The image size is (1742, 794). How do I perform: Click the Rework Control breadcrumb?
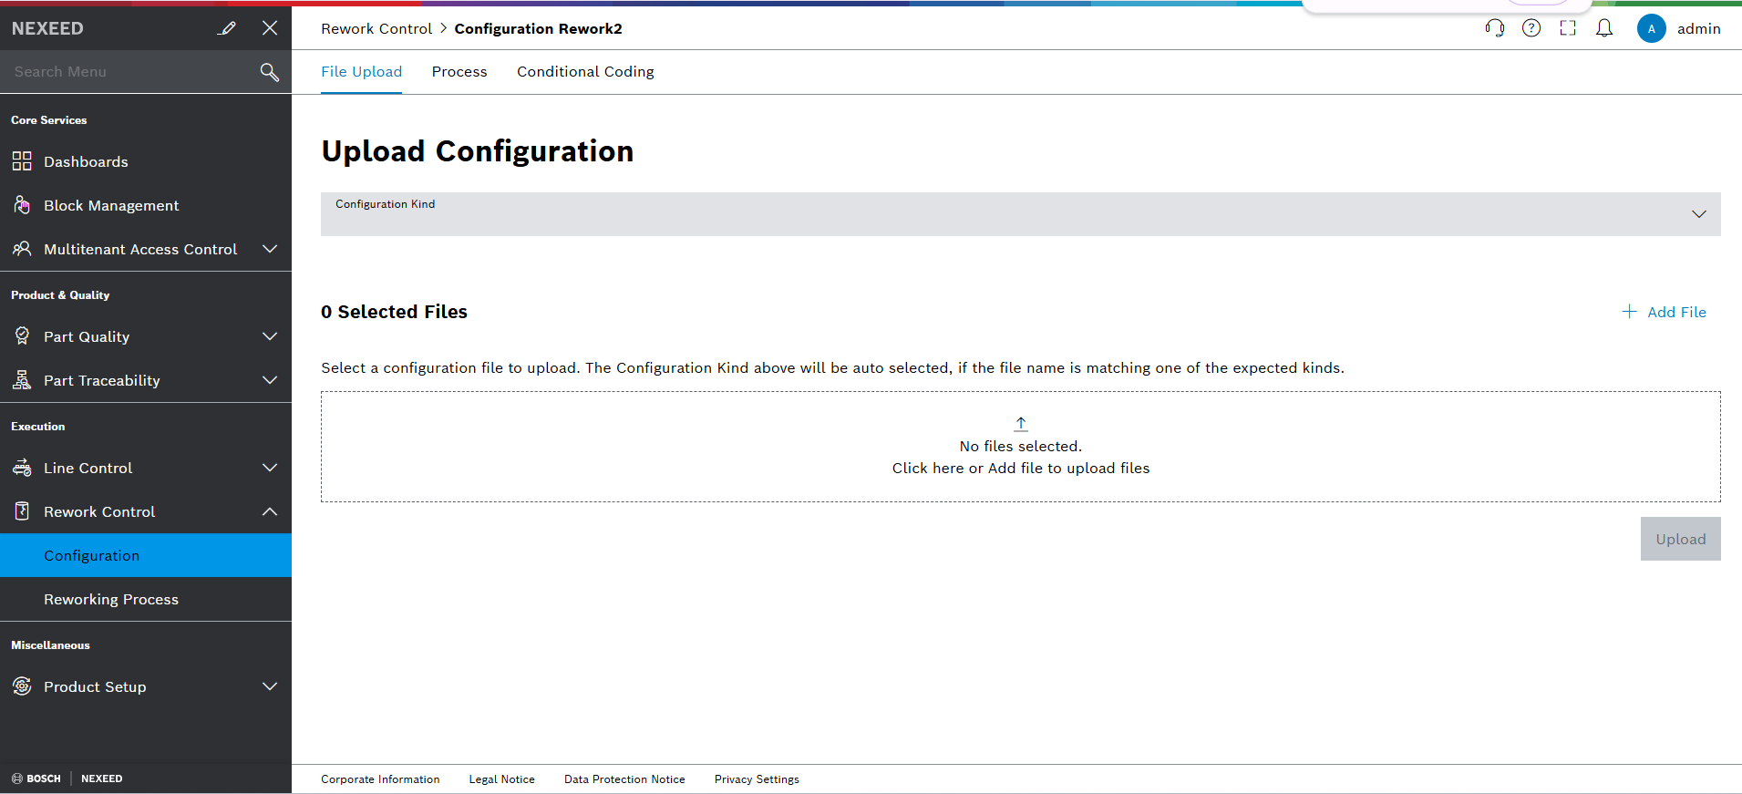(376, 28)
